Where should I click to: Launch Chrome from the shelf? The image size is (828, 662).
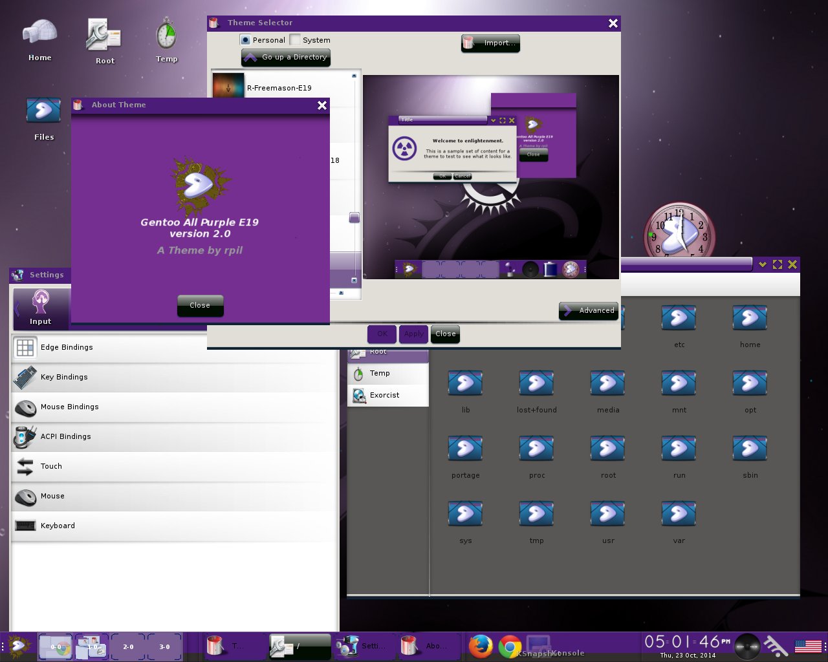[510, 646]
